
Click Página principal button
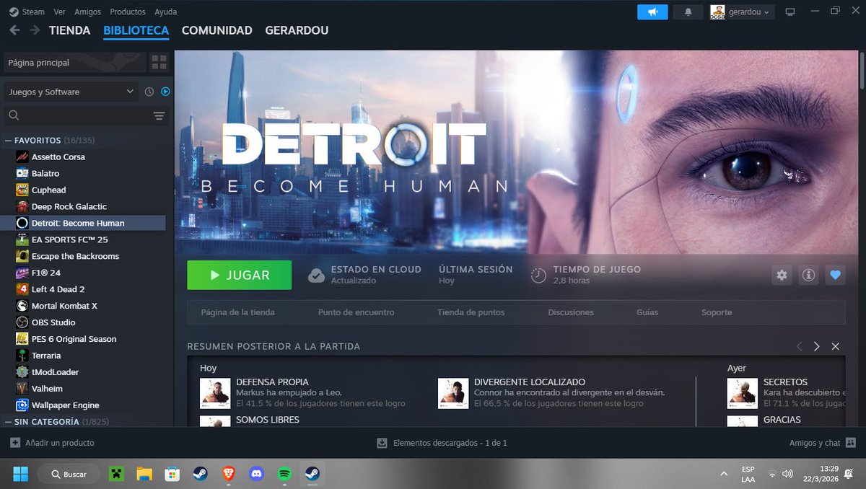tap(74, 63)
